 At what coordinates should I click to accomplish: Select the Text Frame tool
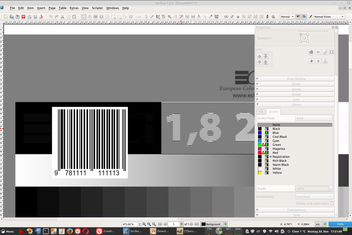coord(90,17)
